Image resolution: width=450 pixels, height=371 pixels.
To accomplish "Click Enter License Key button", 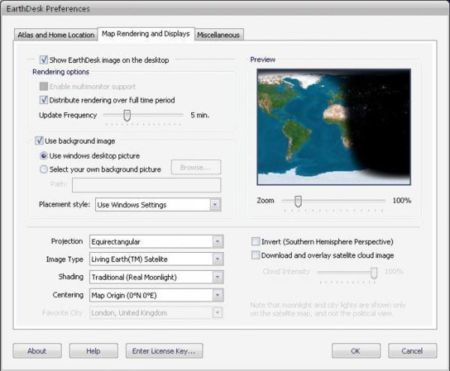I will [x=164, y=351].
